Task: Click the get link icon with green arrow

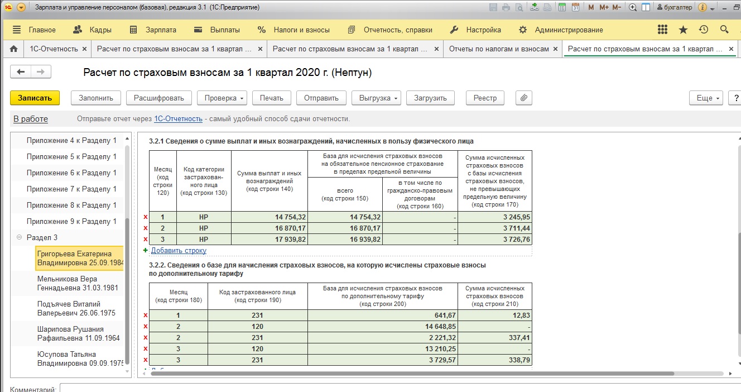Action: point(535,8)
